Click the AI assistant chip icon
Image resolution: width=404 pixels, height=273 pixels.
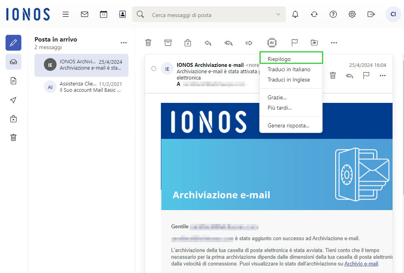[272, 43]
